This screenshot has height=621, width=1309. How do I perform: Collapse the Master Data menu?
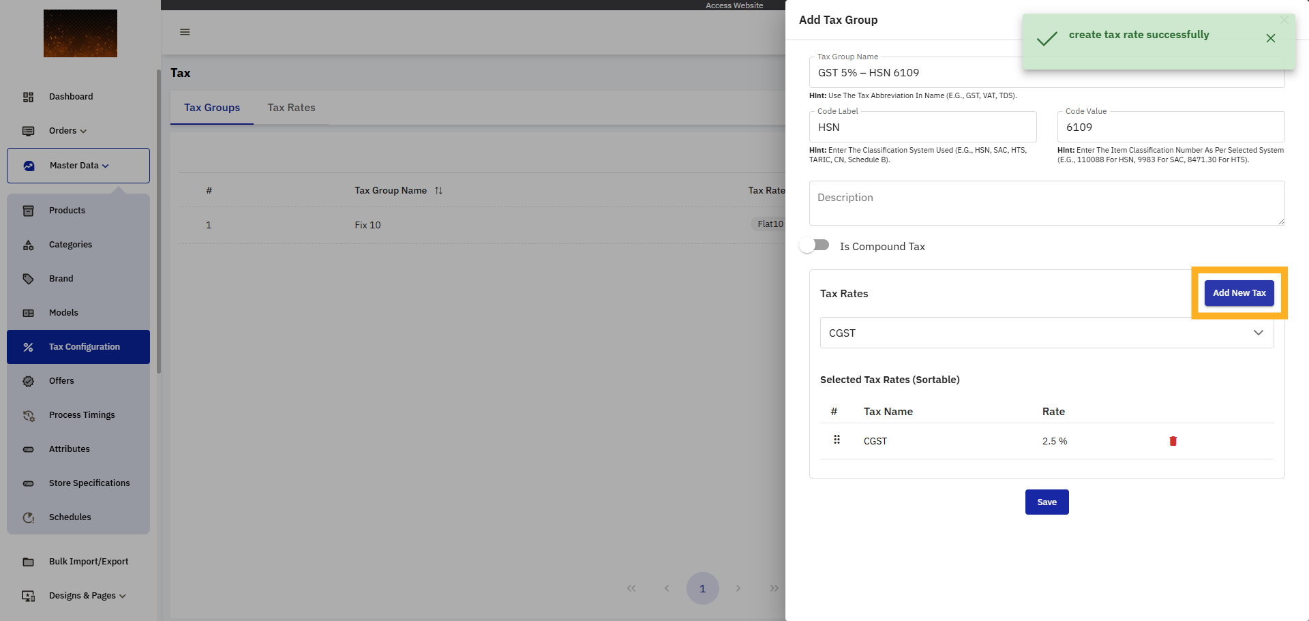pos(78,166)
